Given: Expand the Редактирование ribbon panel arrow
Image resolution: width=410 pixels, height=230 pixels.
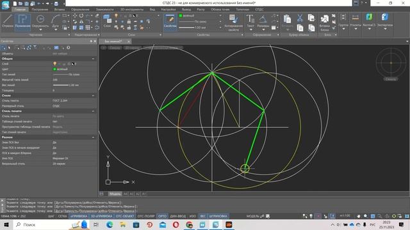Looking at the screenshot, I should [99, 34].
